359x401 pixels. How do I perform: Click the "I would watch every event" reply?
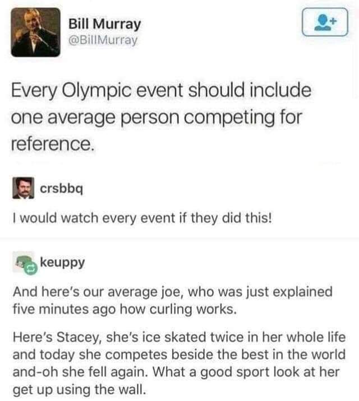tap(142, 217)
